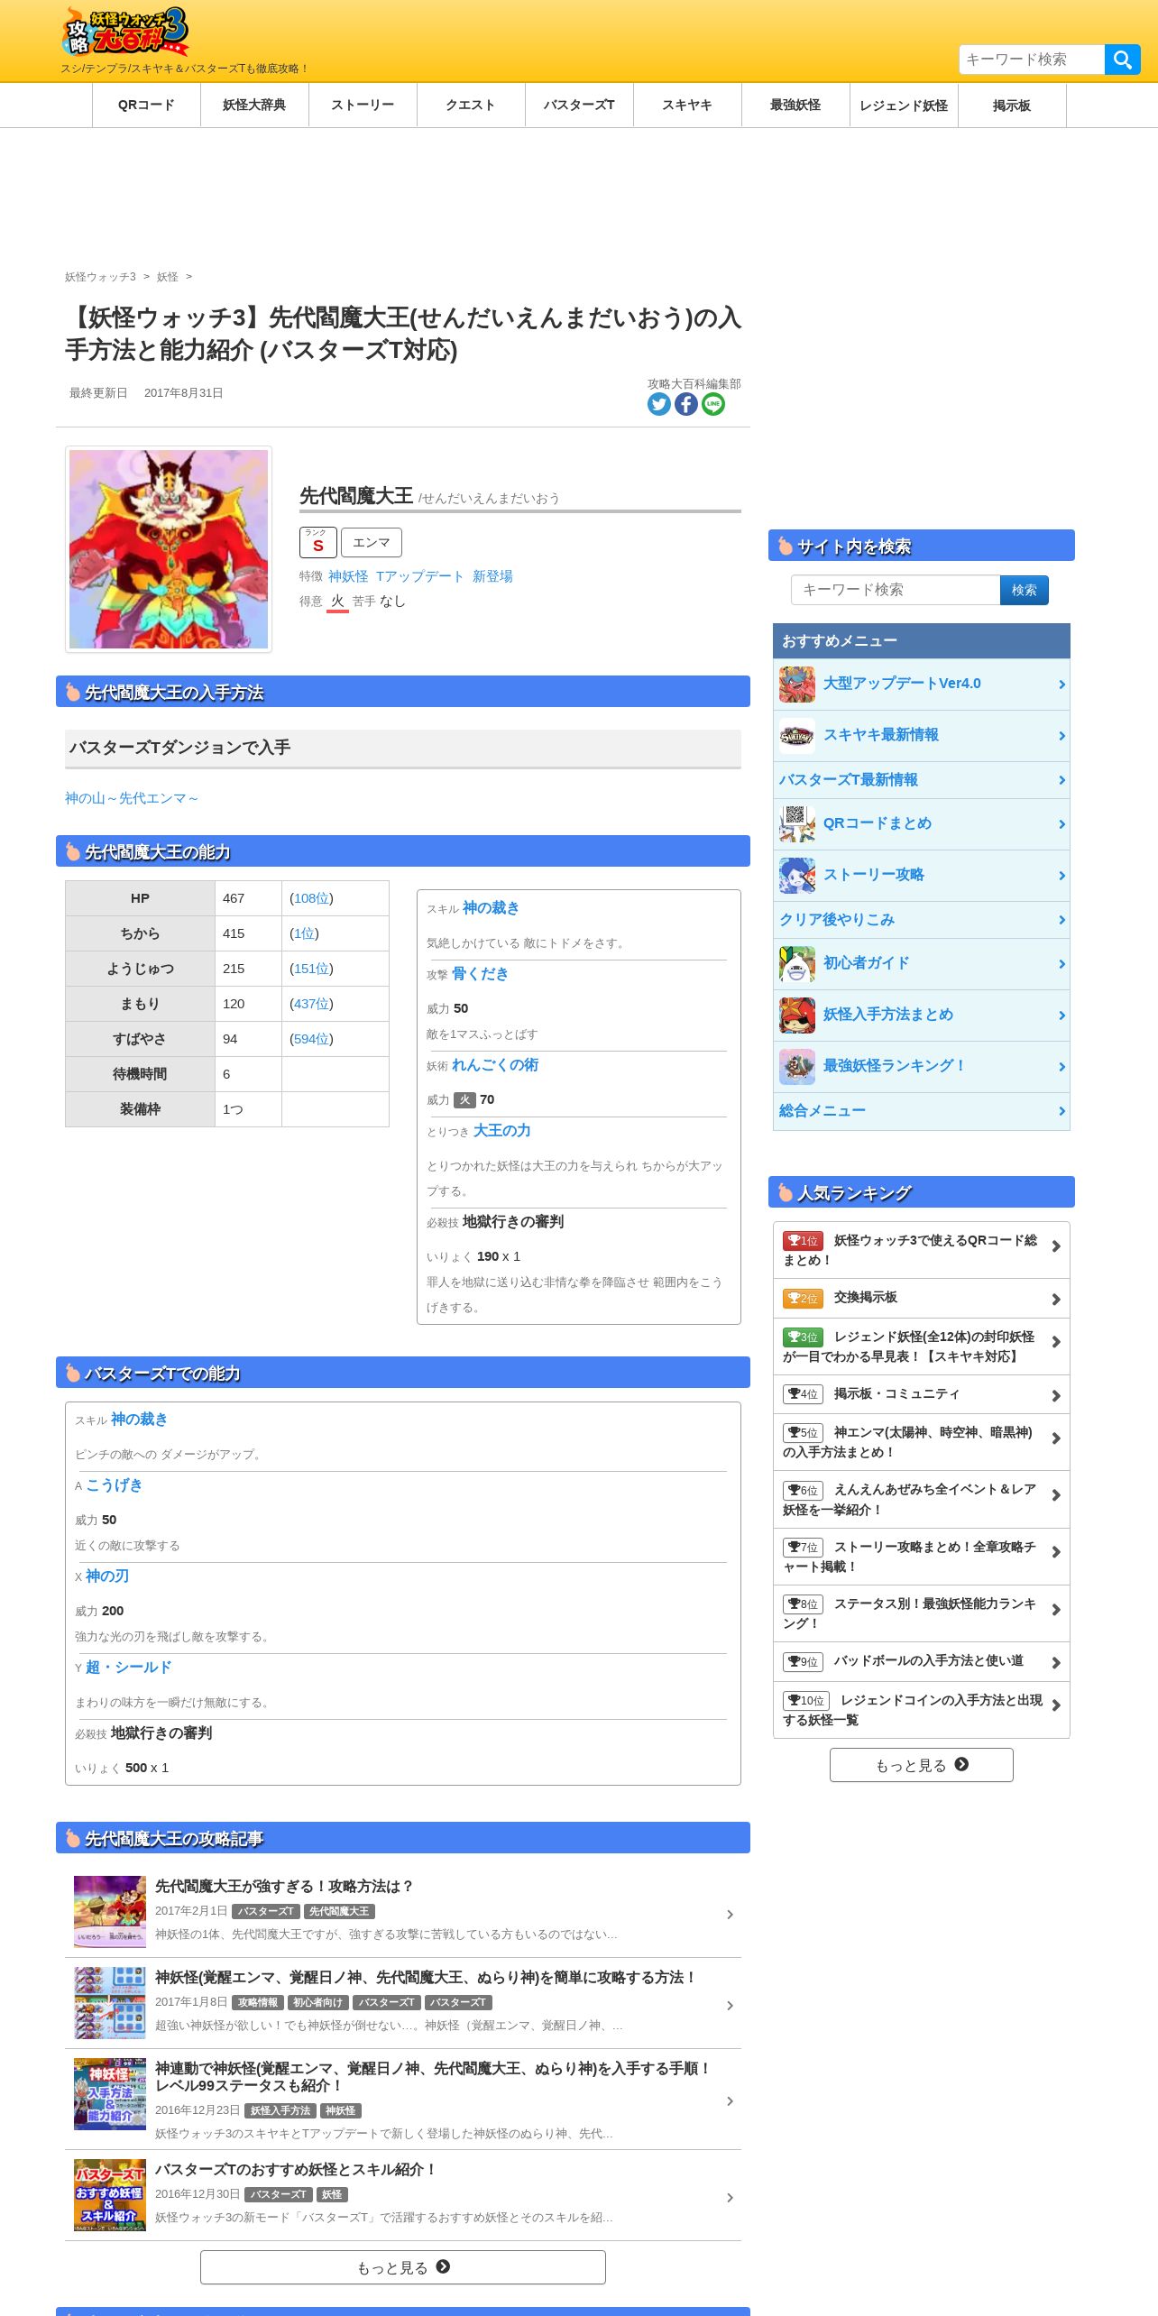Open the バスターズT nav tab

coord(579,105)
